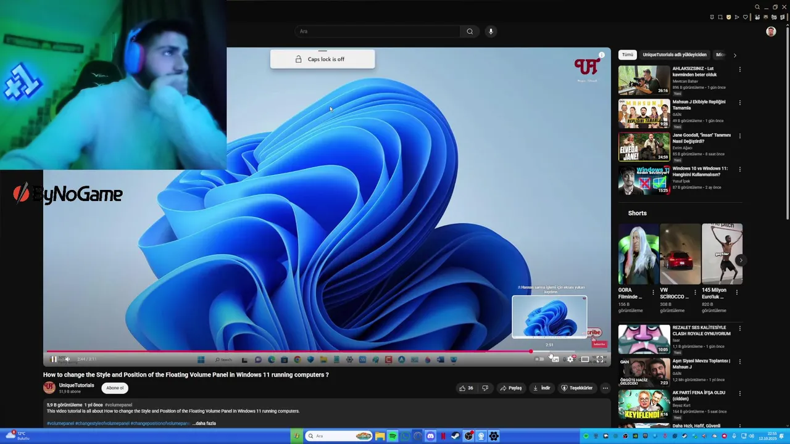The image size is (790, 444).
Task: Open more actions ellipsis under video
Action: tap(605, 388)
